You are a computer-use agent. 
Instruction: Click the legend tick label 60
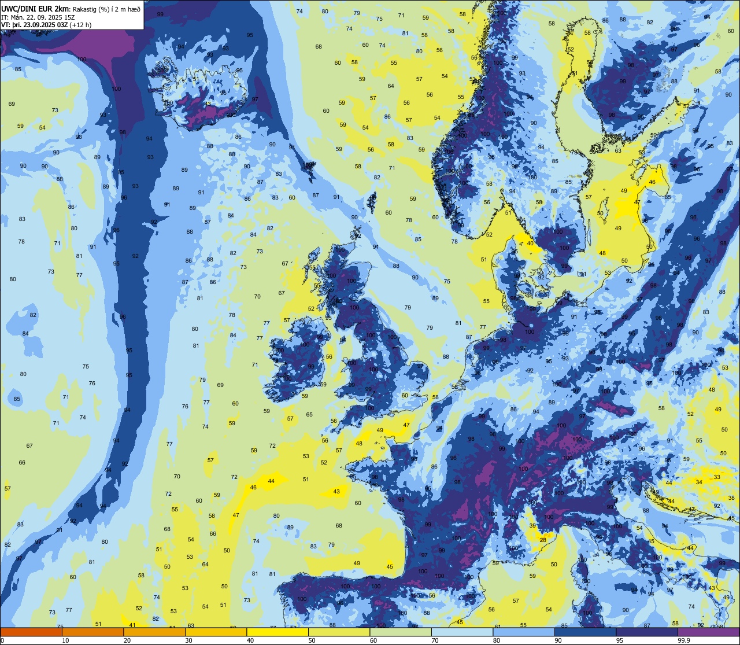pos(373,640)
